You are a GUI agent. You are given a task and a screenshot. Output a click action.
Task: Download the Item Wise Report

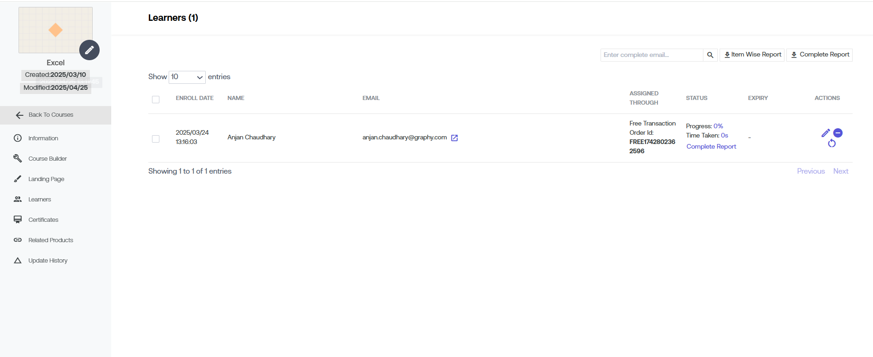click(x=752, y=55)
